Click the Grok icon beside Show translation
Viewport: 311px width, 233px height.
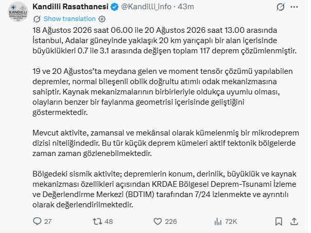[37, 19]
